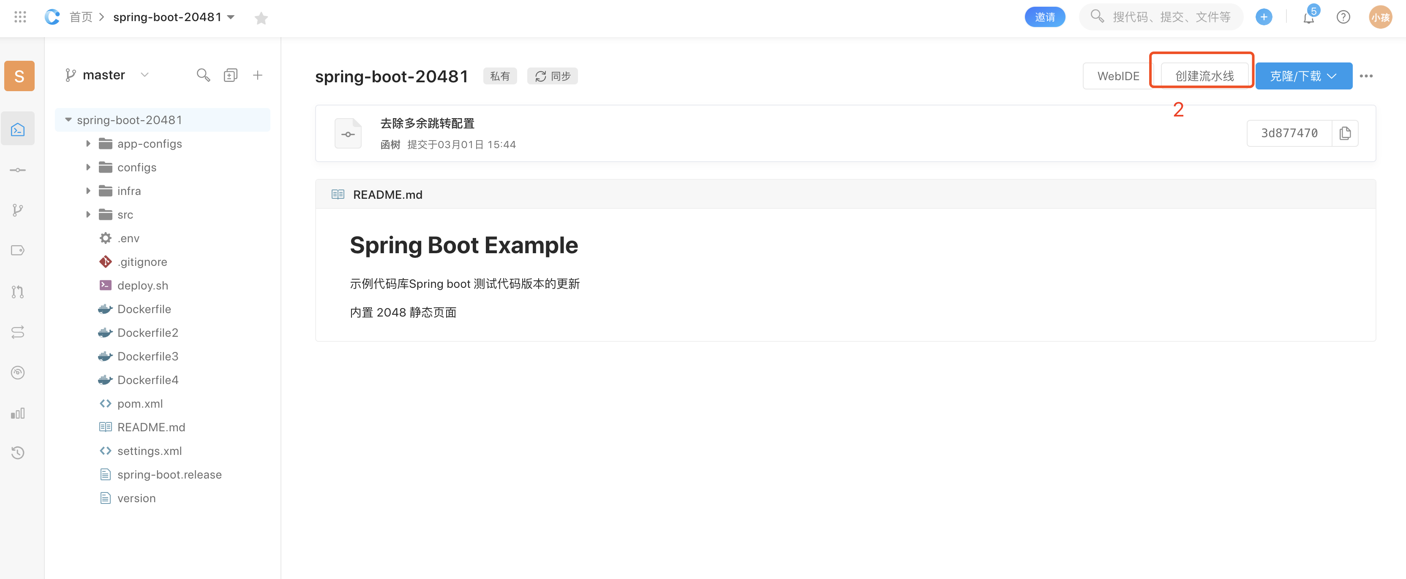1406x579 pixels.
Task: Click the help question mark icon
Action: click(x=1343, y=17)
